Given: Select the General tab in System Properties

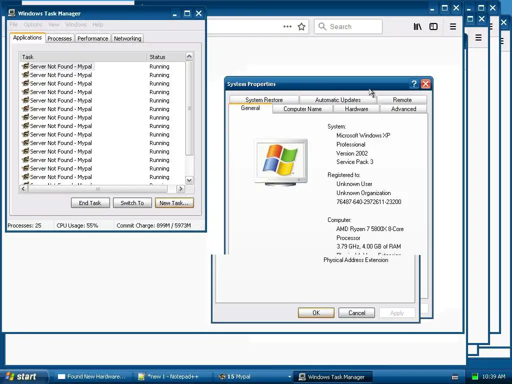Looking at the screenshot, I should coord(250,108).
